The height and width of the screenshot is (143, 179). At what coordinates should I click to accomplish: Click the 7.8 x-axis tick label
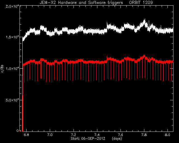click(x=144, y=135)
